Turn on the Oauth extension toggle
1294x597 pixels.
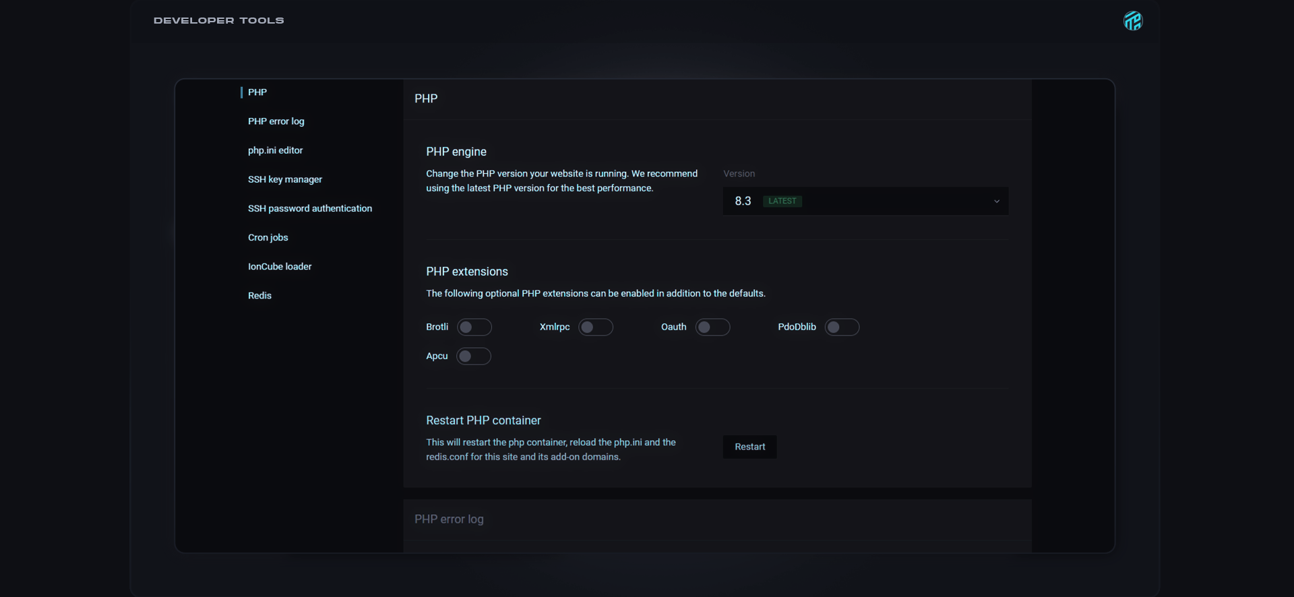[x=712, y=327]
